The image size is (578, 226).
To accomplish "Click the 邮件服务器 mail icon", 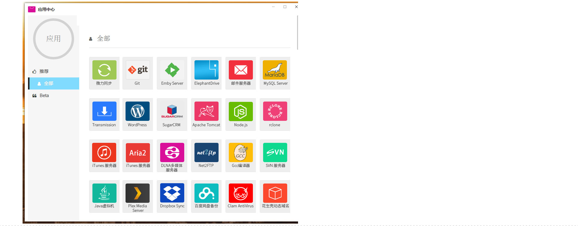I will coord(241,70).
